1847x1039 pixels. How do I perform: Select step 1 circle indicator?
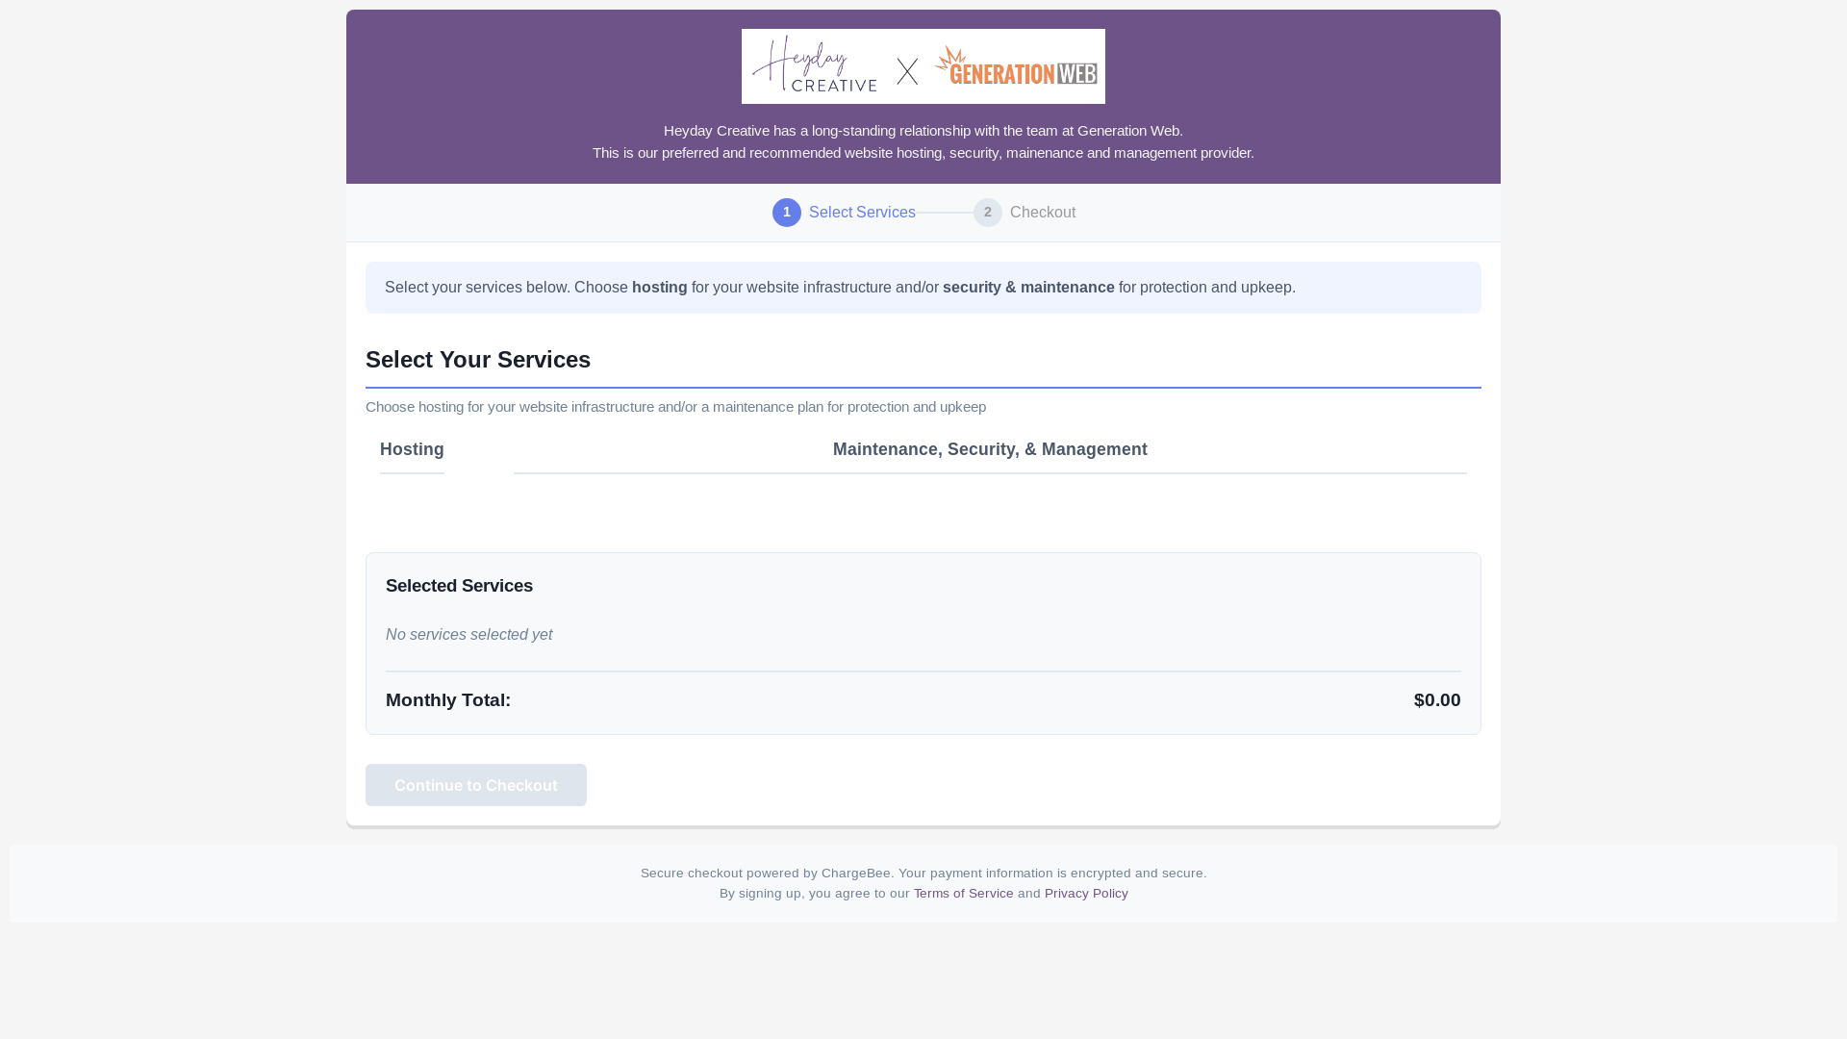787,213
